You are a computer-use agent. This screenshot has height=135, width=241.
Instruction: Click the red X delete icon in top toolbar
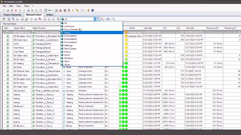16,10
